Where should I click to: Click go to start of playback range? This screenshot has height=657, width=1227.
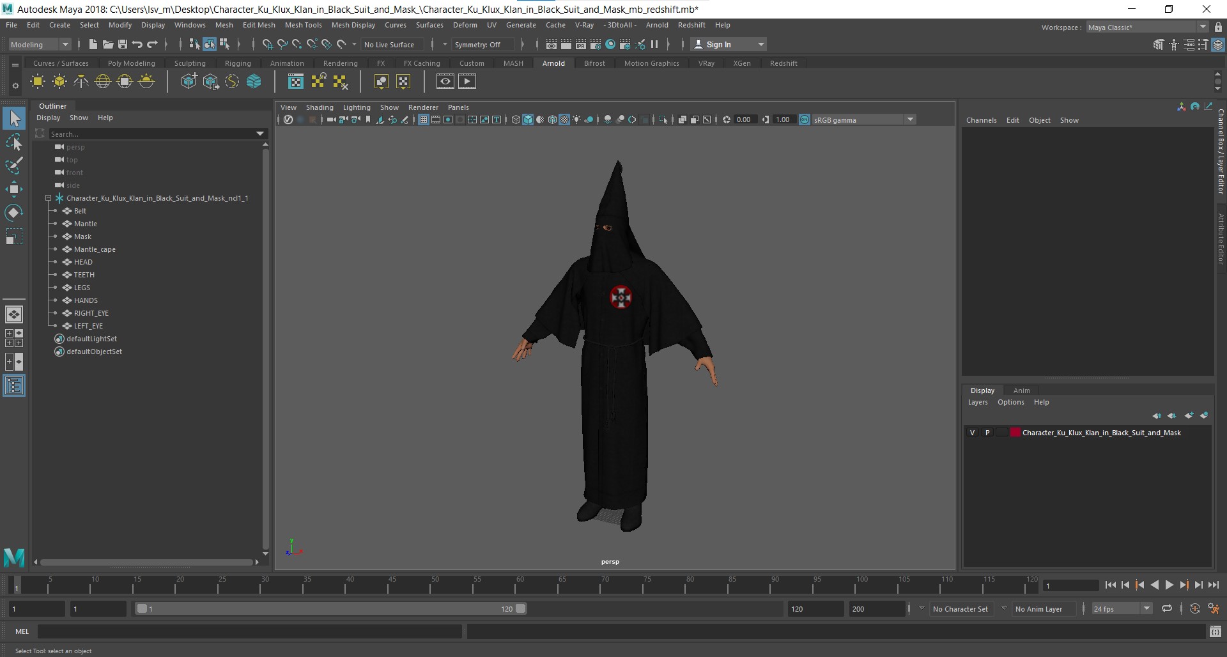(1110, 585)
